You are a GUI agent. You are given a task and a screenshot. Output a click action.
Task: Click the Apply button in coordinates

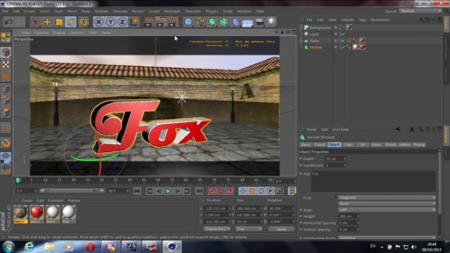(x=281, y=229)
